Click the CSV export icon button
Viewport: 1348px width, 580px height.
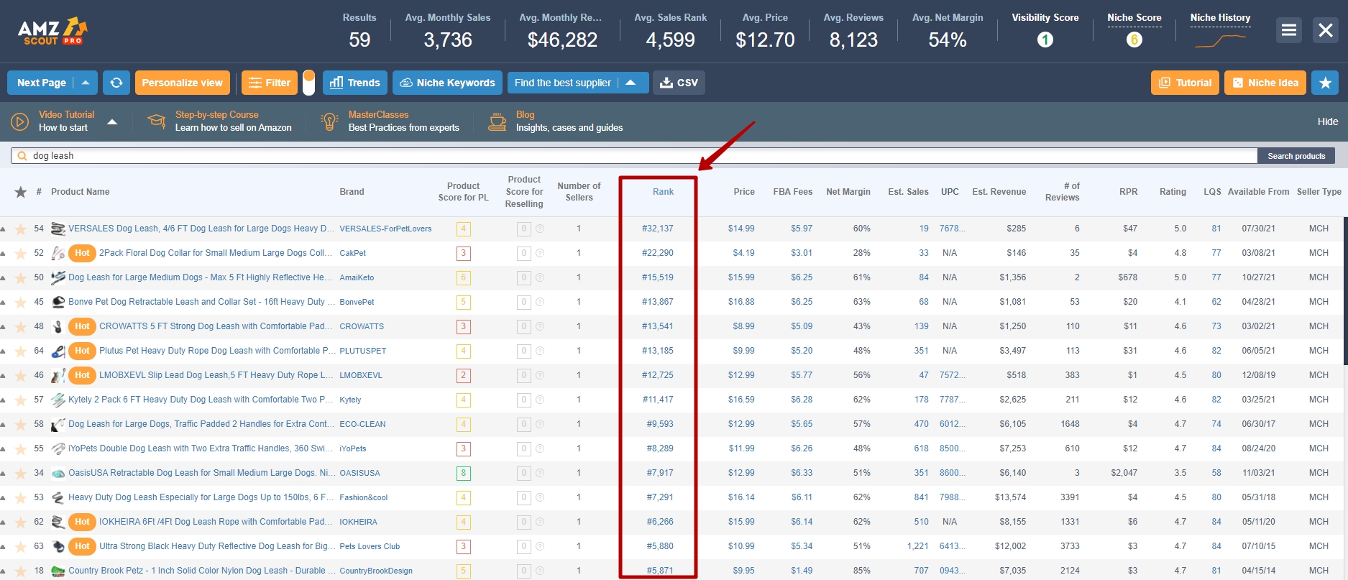tap(679, 83)
